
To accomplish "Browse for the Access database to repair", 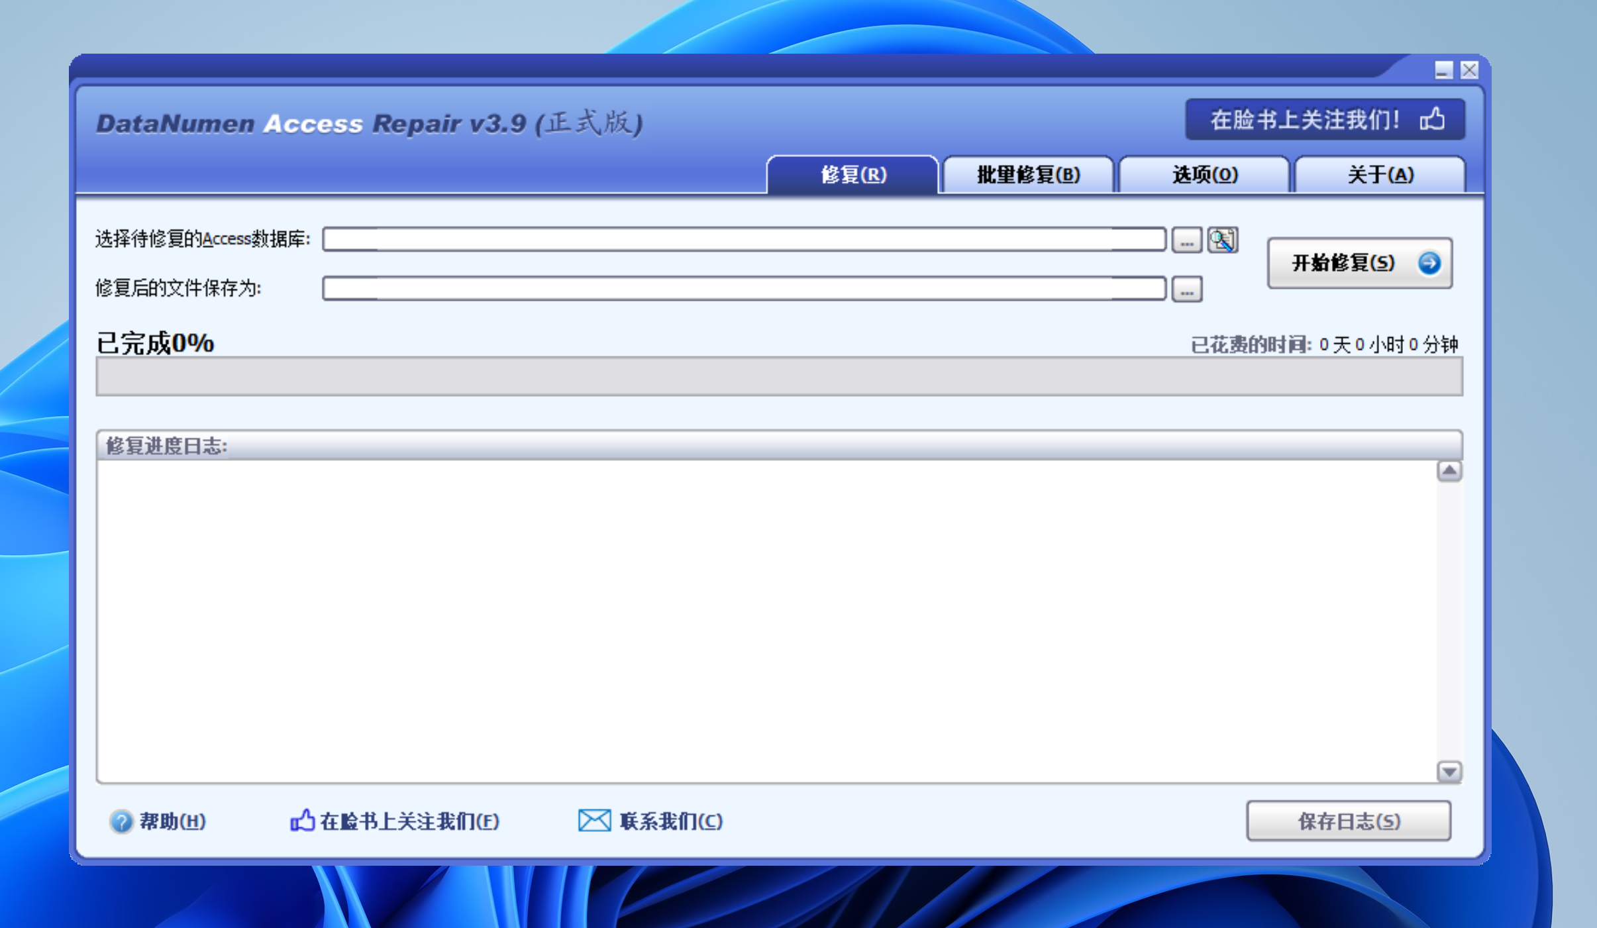I will coord(1186,240).
